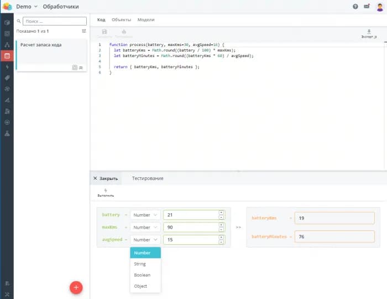387x299 pixels.
Task: Switch to the Модели tab
Action: 146,20
